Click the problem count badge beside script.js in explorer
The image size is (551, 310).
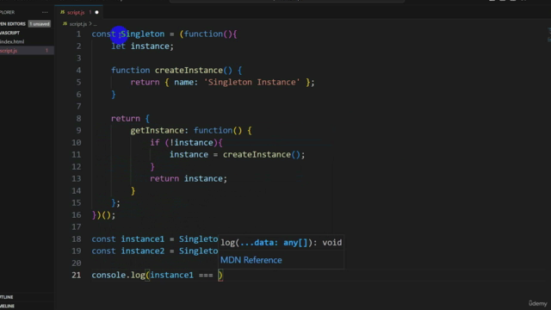coord(46,51)
